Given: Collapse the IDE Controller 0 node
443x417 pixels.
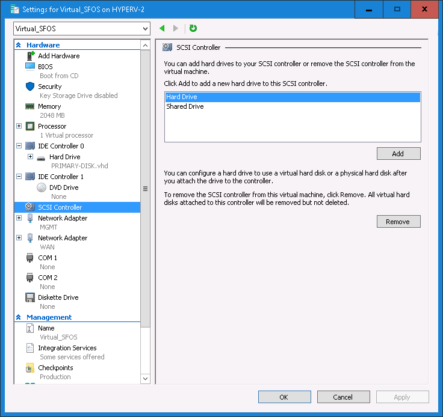Looking at the screenshot, I should click(x=19, y=146).
